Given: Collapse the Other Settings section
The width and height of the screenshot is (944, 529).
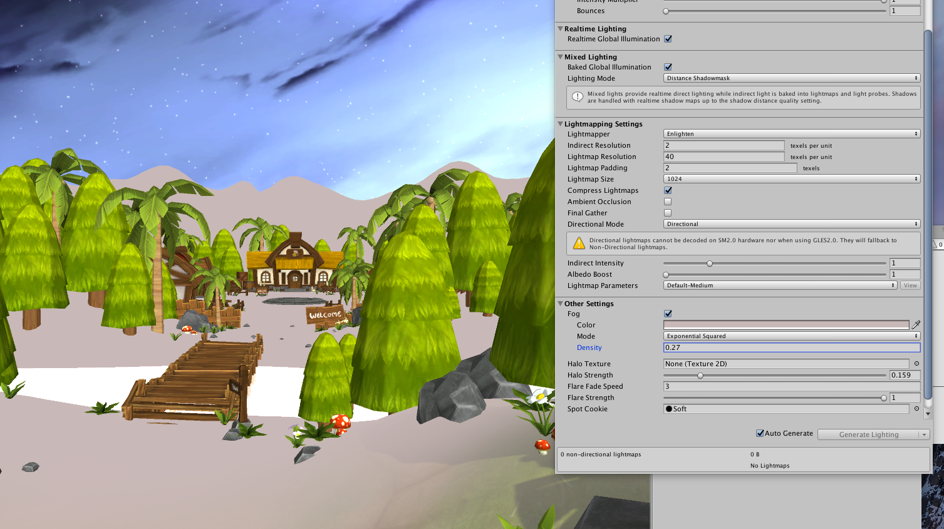Looking at the screenshot, I should click(561, 304).
